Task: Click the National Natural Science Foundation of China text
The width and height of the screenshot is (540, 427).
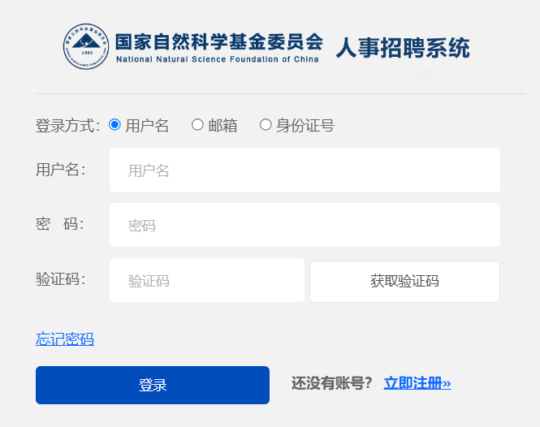Action: [x=218, y=59]
